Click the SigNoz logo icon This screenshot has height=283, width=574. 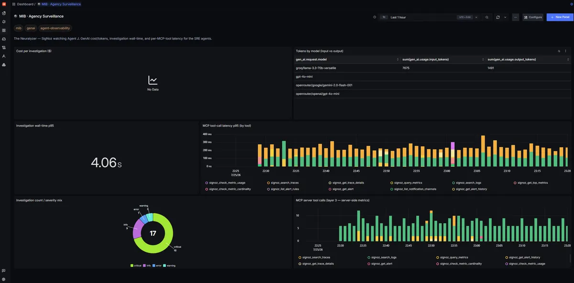coord(4,4)
